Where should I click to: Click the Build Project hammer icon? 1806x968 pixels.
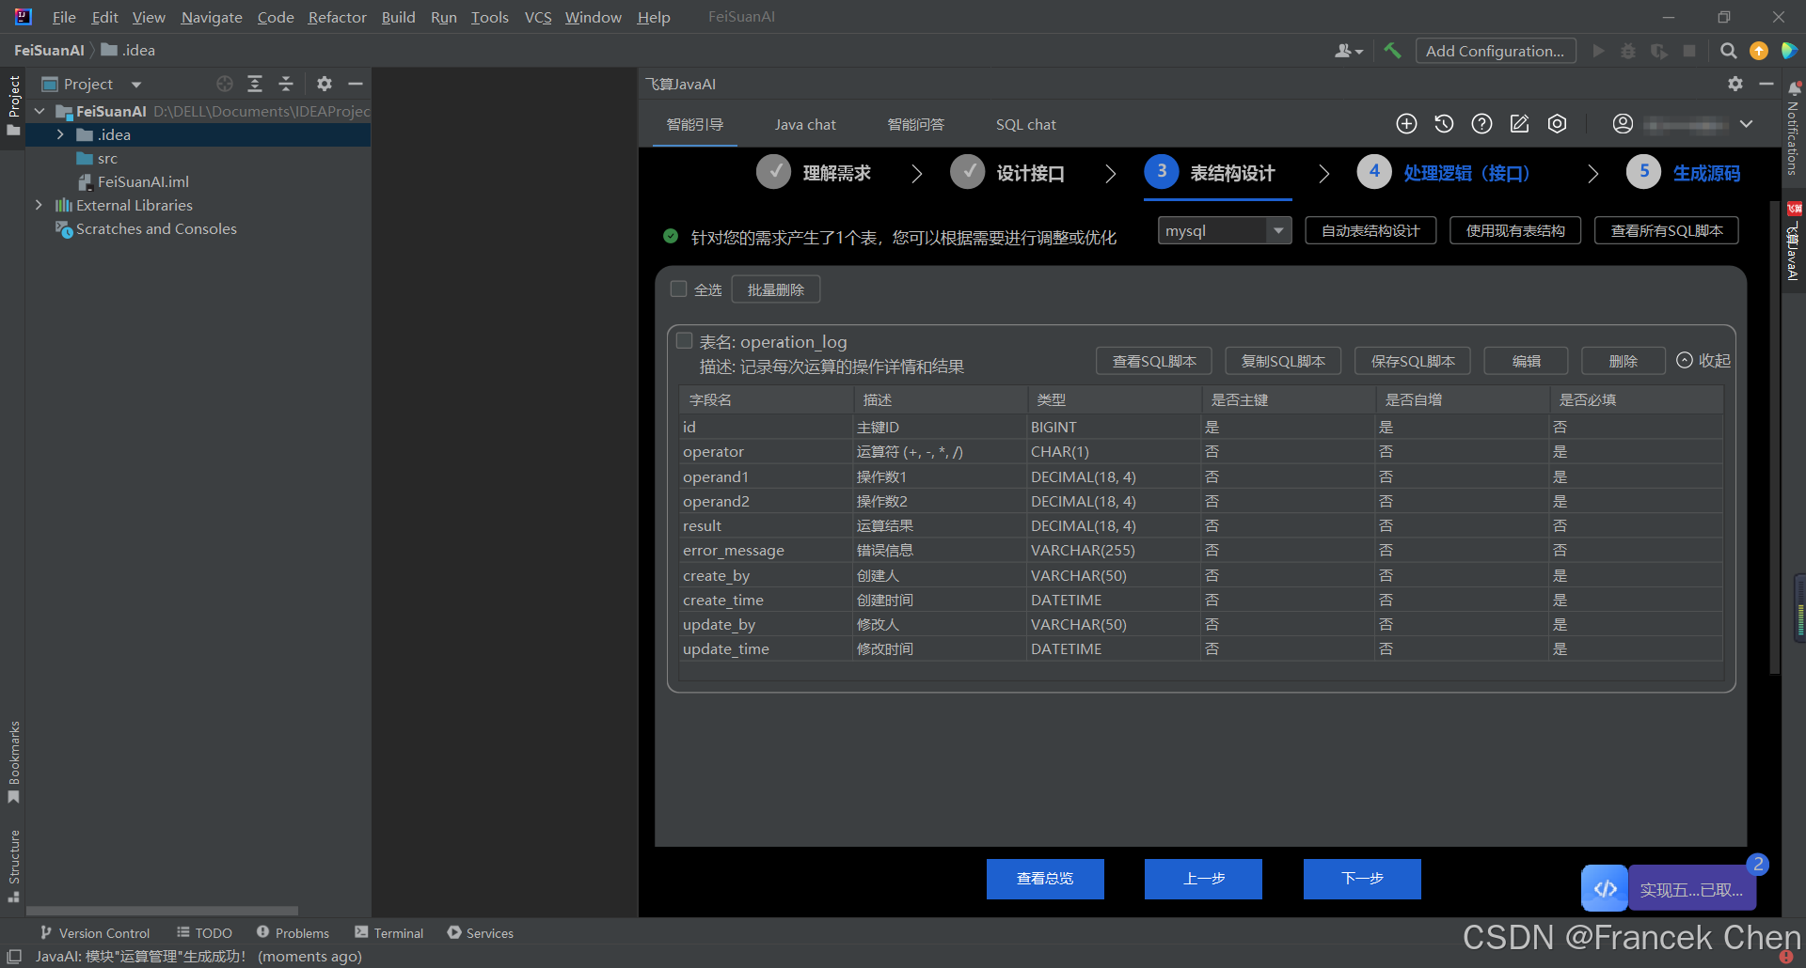click(x=1392, y=51)
